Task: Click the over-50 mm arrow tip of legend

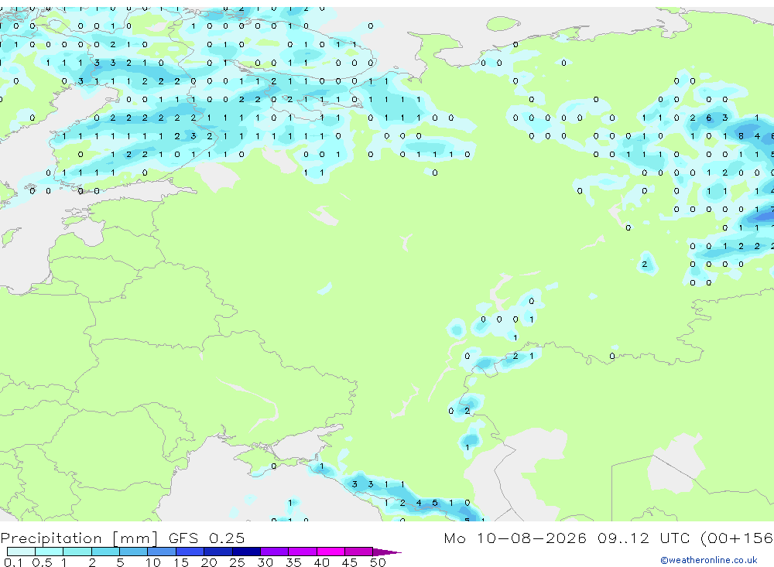Action: pos(387,552)
